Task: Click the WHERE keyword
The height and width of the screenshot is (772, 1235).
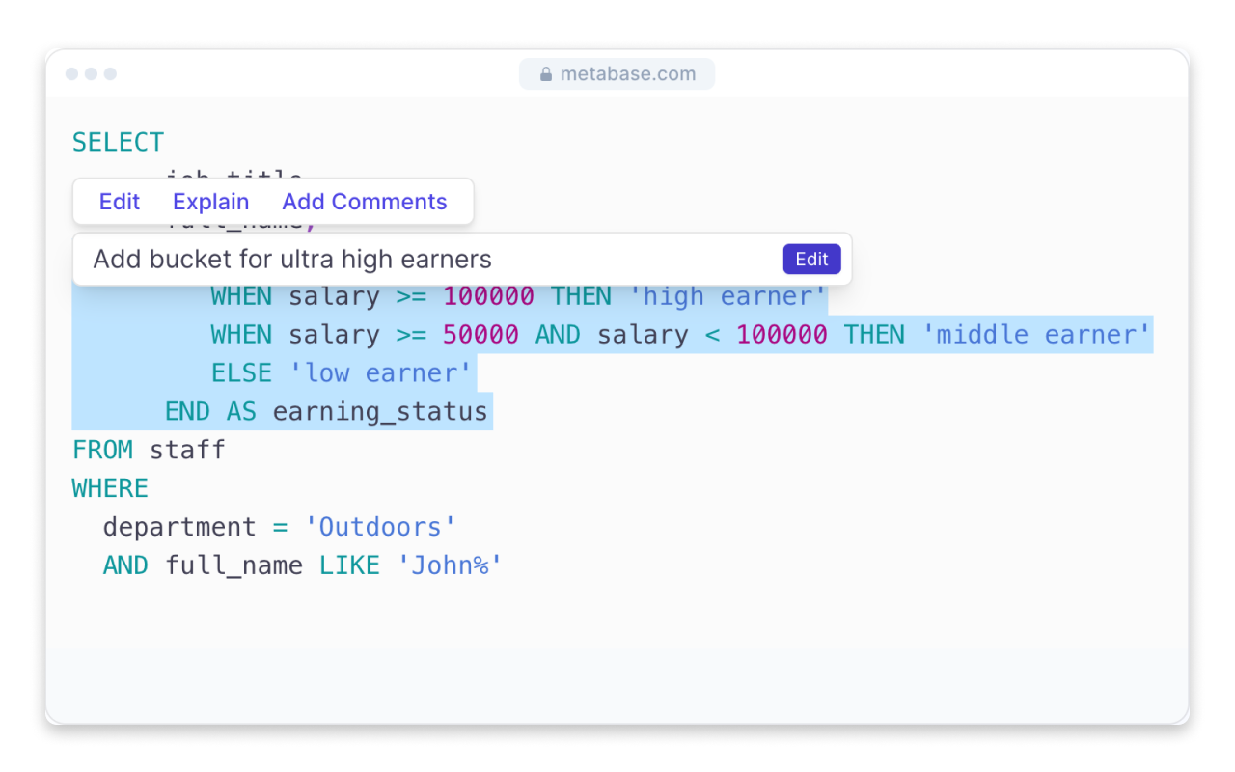Action: pos(110,489)
